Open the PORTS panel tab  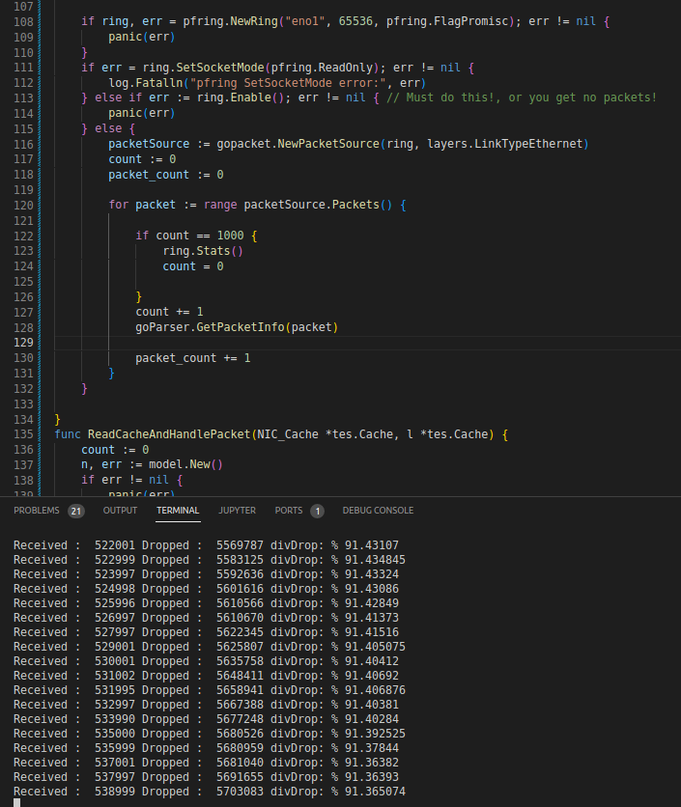pos(290,510)
